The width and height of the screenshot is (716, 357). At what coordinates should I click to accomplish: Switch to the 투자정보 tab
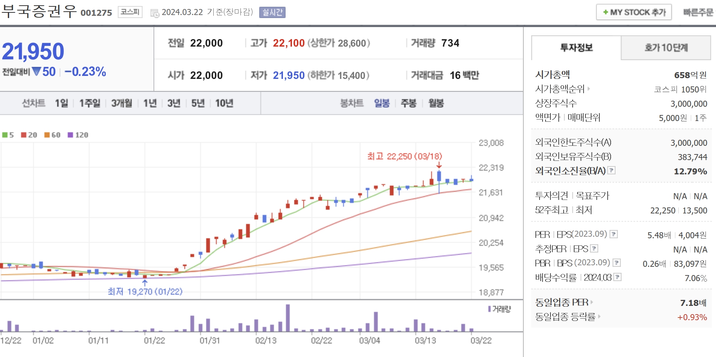(x=576, y=48)
